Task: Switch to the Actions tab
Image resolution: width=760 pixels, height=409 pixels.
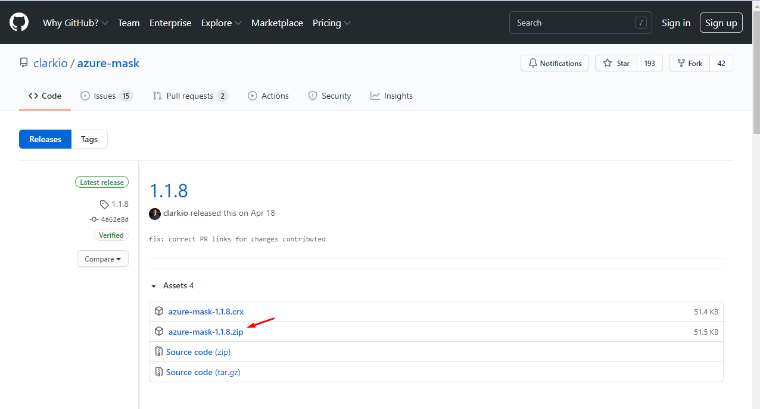Action: (268, 96)
